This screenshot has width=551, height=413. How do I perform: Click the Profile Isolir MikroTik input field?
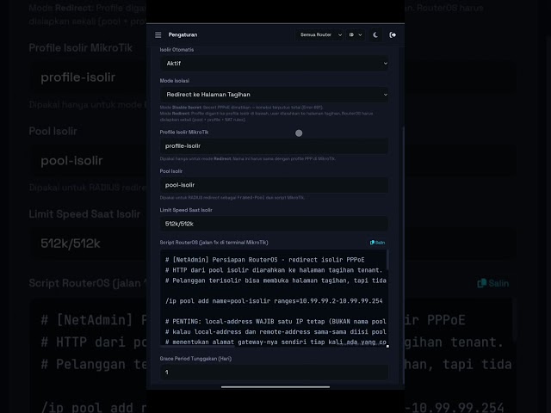(x=274, y=145)
